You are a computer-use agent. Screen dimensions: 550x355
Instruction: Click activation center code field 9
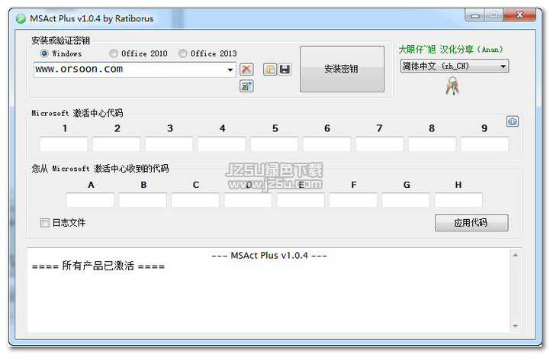point(484,144)
